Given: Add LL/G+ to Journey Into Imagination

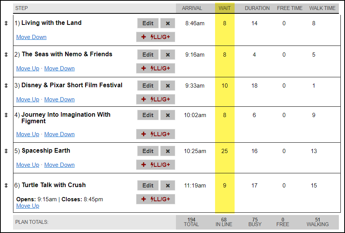Looking at the screenshot, I should 156,134.
